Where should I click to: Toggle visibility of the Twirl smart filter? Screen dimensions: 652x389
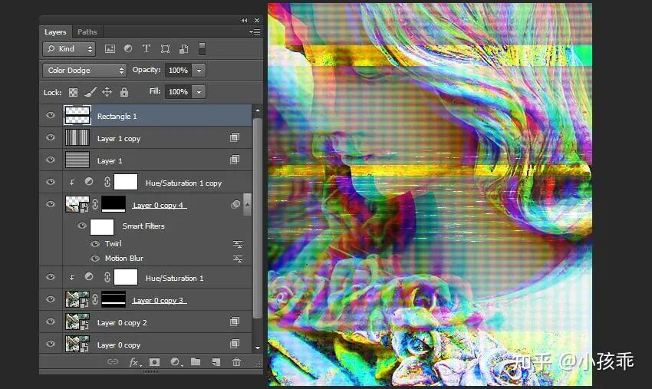click(95, 244)
